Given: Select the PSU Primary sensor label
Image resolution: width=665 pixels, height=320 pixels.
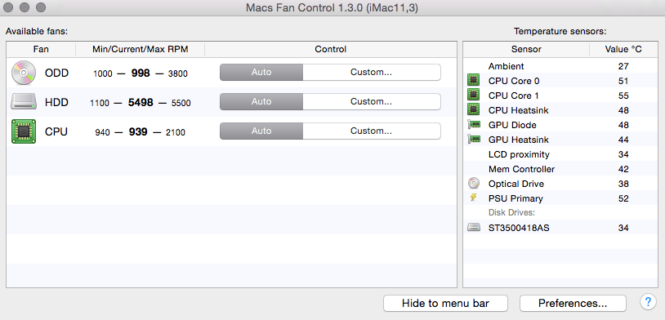Looking at the screenshot, I should tap(515, 198).
